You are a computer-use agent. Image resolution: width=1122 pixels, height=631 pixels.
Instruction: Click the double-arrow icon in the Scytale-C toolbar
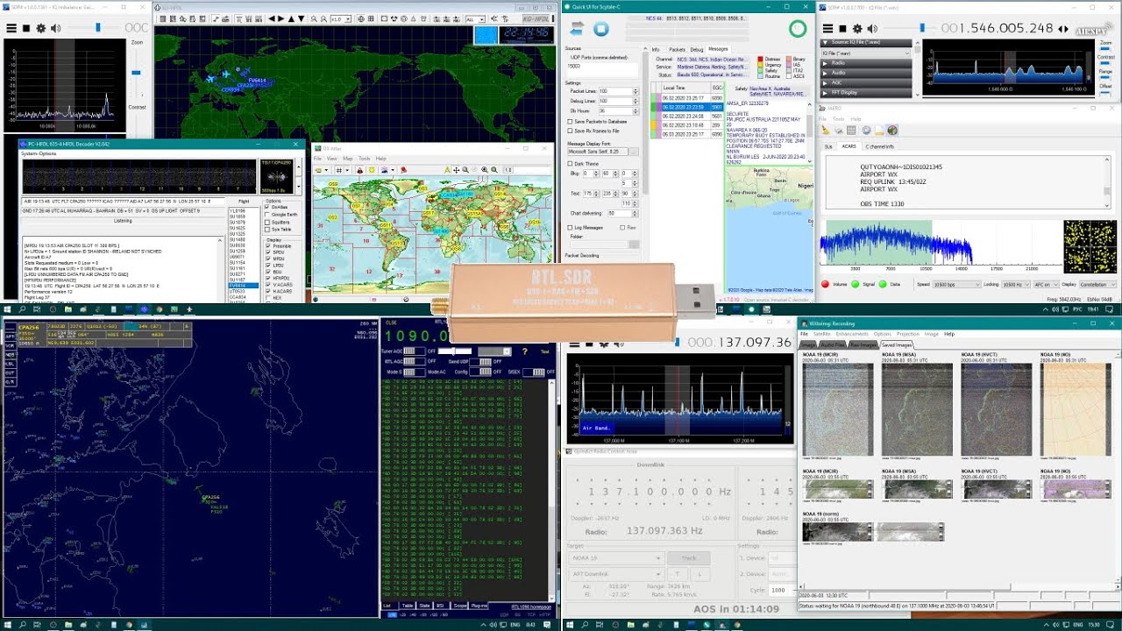[x=577, y=29]
